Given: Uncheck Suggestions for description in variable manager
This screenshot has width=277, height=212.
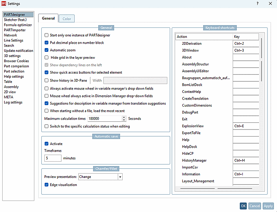Looking at the screenshot, I should click(x=47, y=103).
